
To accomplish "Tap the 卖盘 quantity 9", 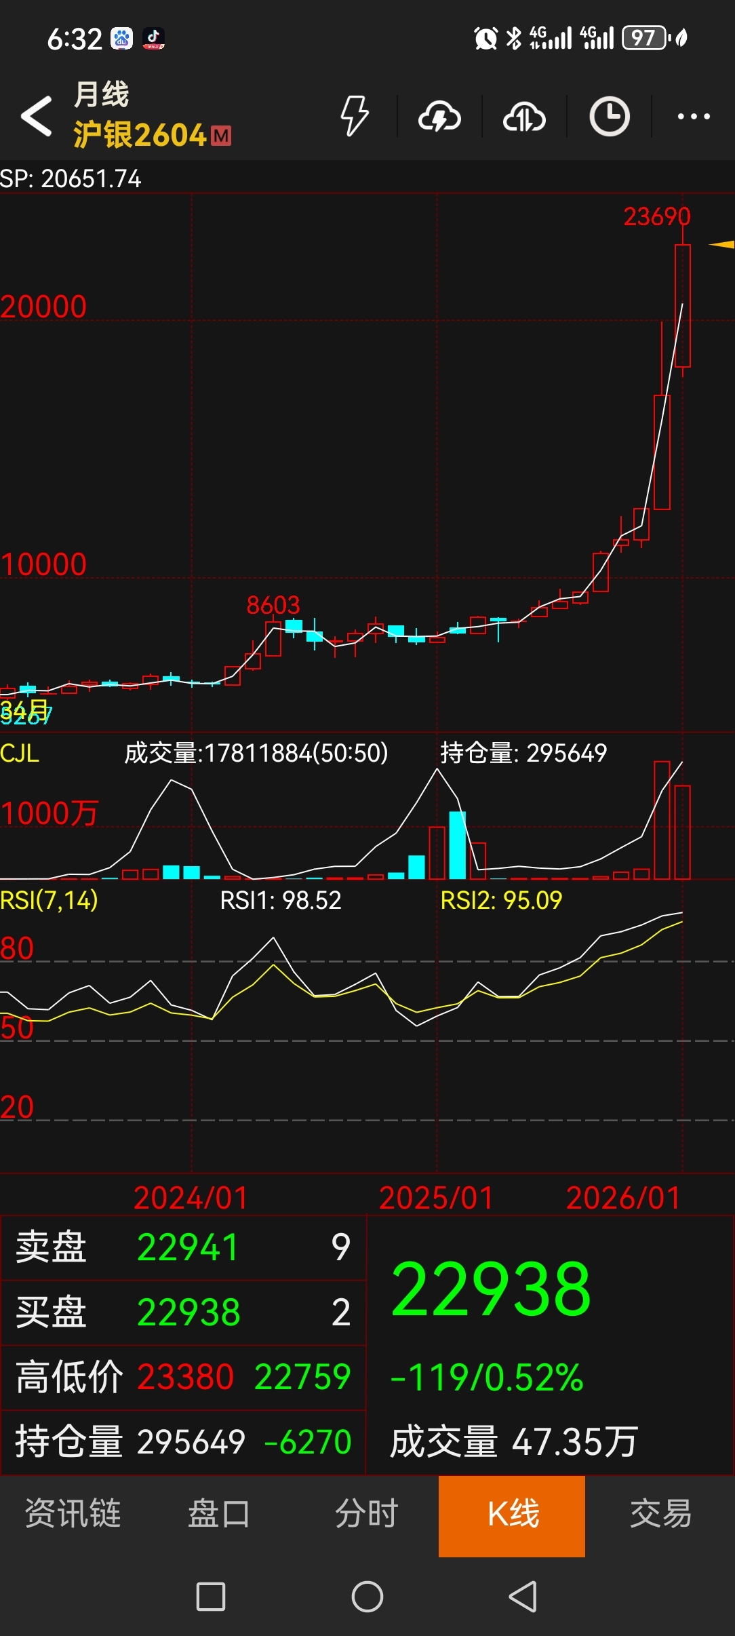I will 341,1247.
